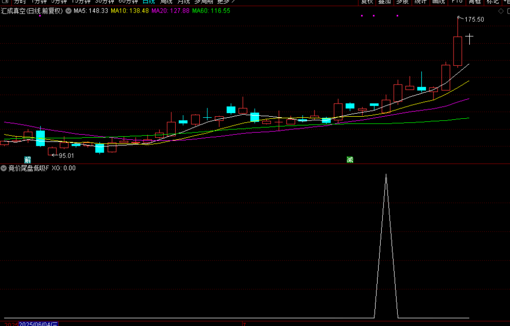This screenshot has height=326, width=510.
Task: Click the 175.50 high price label
Action: [474, 20]
